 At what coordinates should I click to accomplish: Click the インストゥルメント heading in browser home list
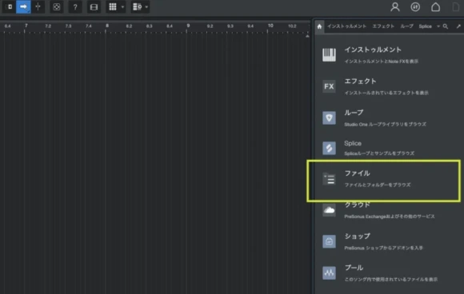[x=373, y=50]
